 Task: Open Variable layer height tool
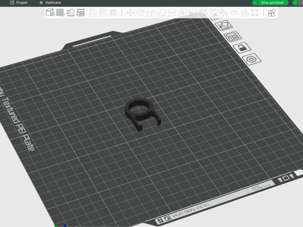113,13
